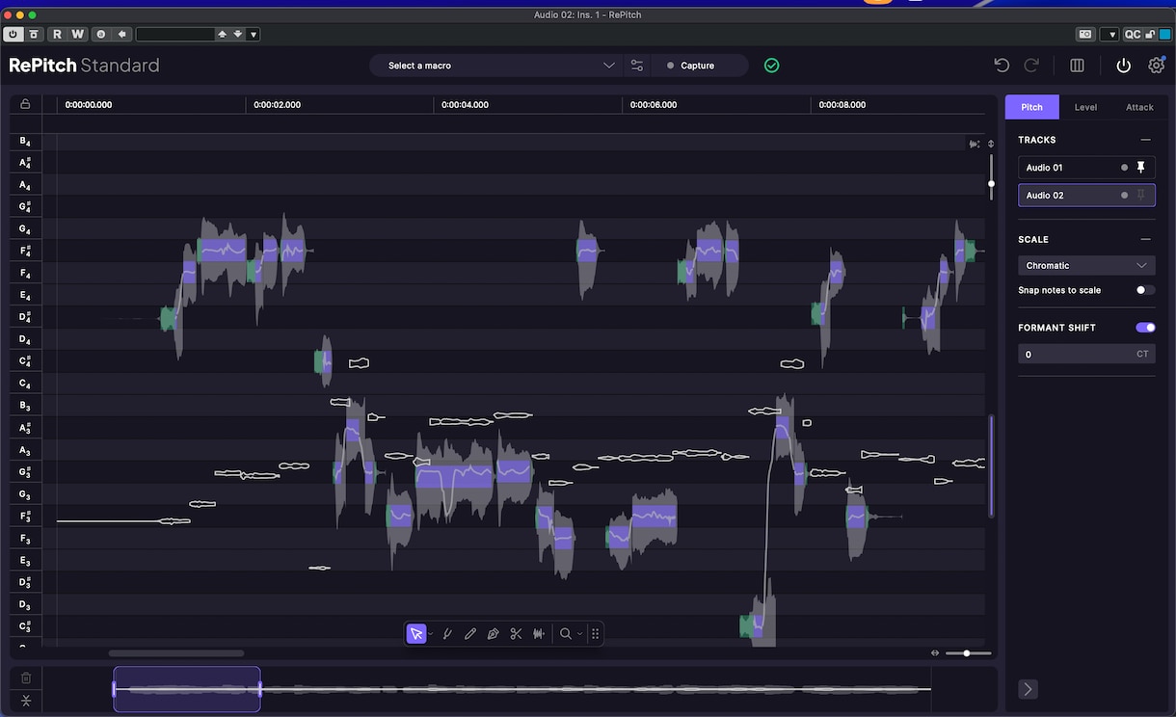
Task: Expand side panel with right chevron button
Action: pyautogui.click(x=1028, y=688)
